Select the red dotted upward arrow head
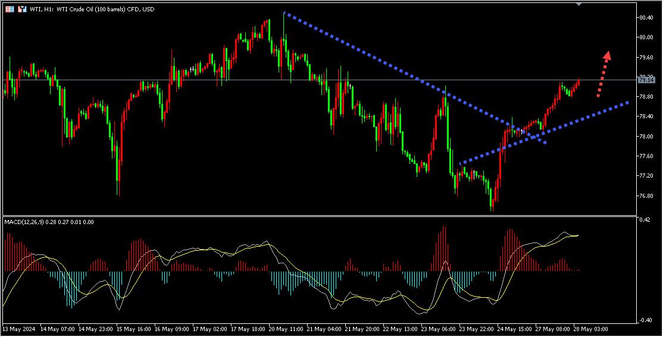 (x=607, y=55)
